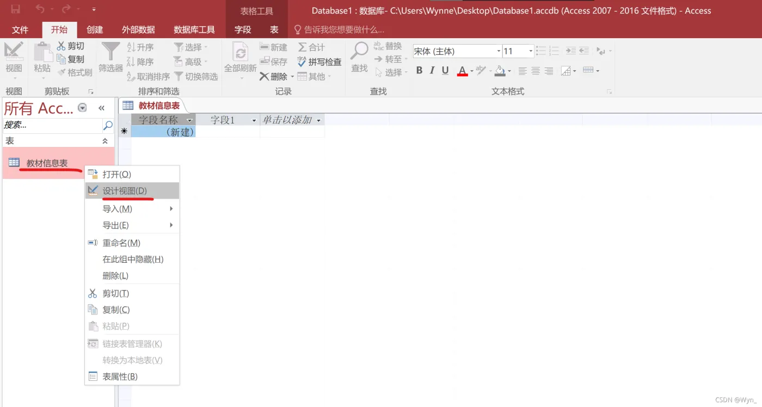Click 取消排序 (Remove Sort)

coord(148,77)
